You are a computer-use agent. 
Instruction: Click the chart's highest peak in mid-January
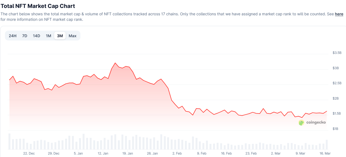pyautogui.click(x=115, y=63)
